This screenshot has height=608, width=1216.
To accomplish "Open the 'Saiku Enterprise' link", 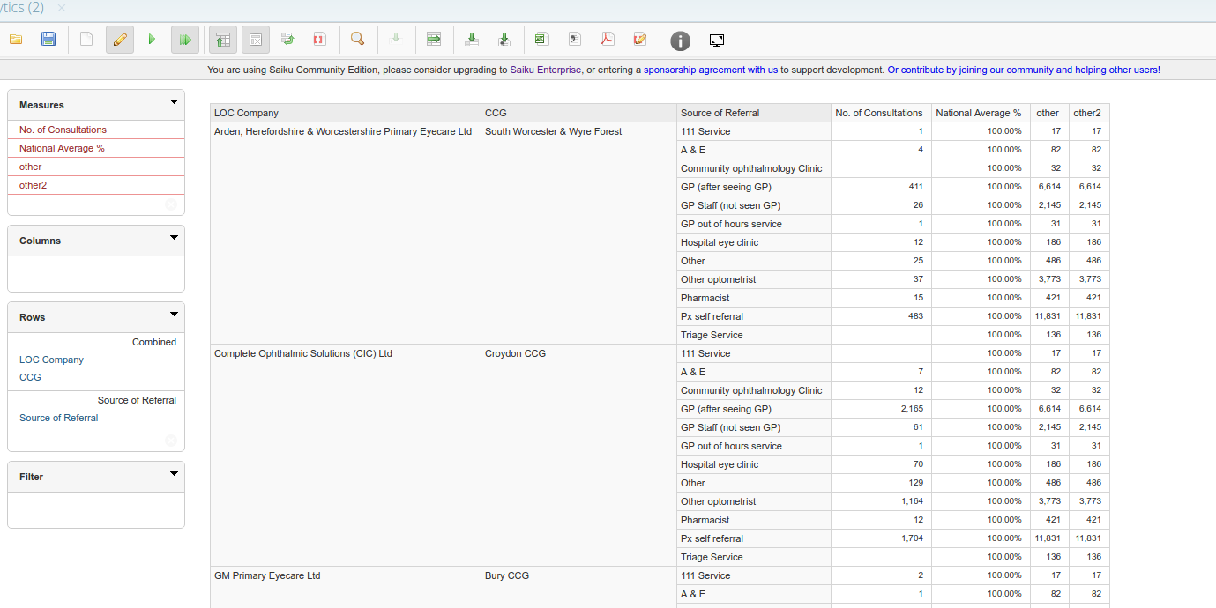I will 545,70.
